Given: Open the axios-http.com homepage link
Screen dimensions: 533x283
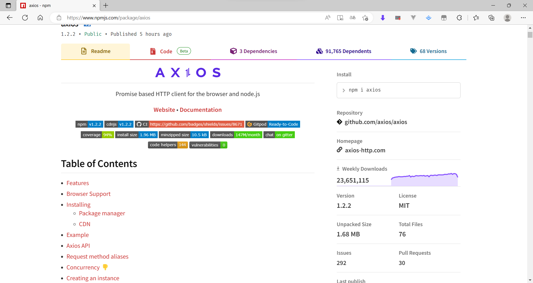Looking at the screenshot, I should click(x=365, y=150).
